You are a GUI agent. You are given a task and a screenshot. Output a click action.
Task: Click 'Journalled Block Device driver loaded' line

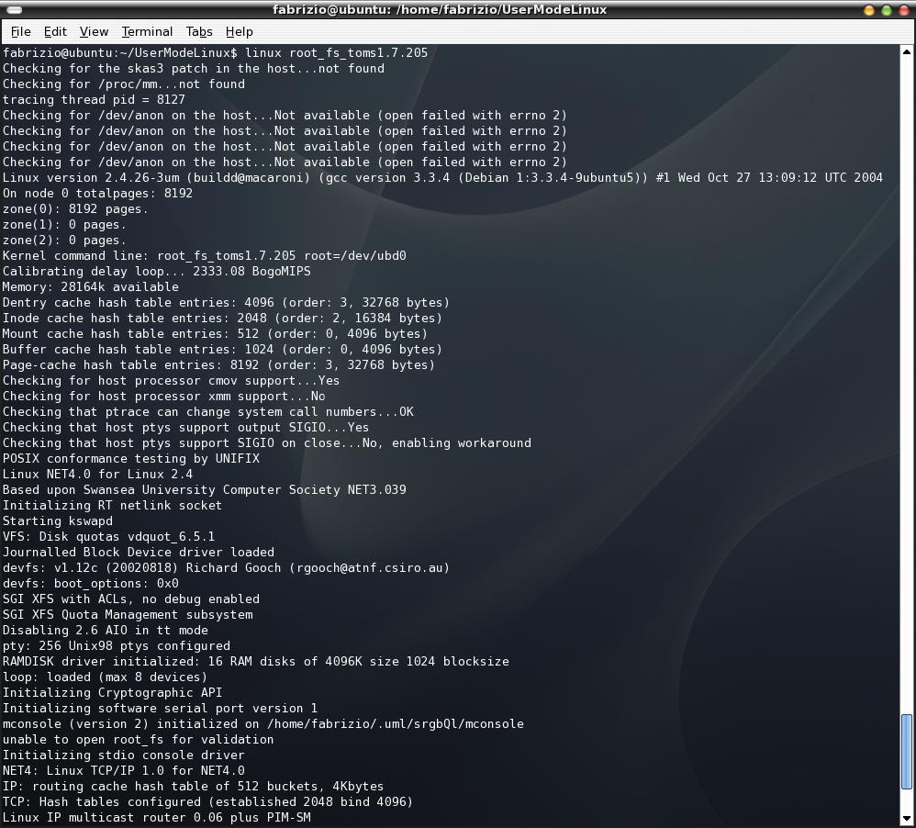(x=139, y=553)
